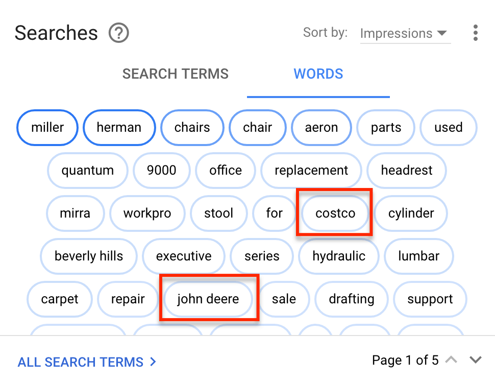Choose the "john deere" word chip
This screenshot has width=495, height=382.
pos(208,299)
